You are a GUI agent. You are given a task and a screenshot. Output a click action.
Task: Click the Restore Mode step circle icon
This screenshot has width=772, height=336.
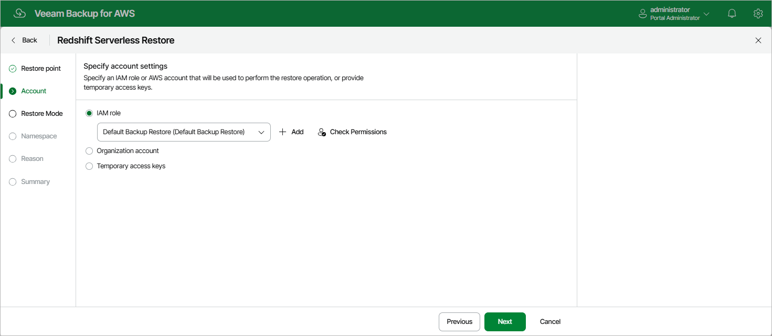point(13,114)
